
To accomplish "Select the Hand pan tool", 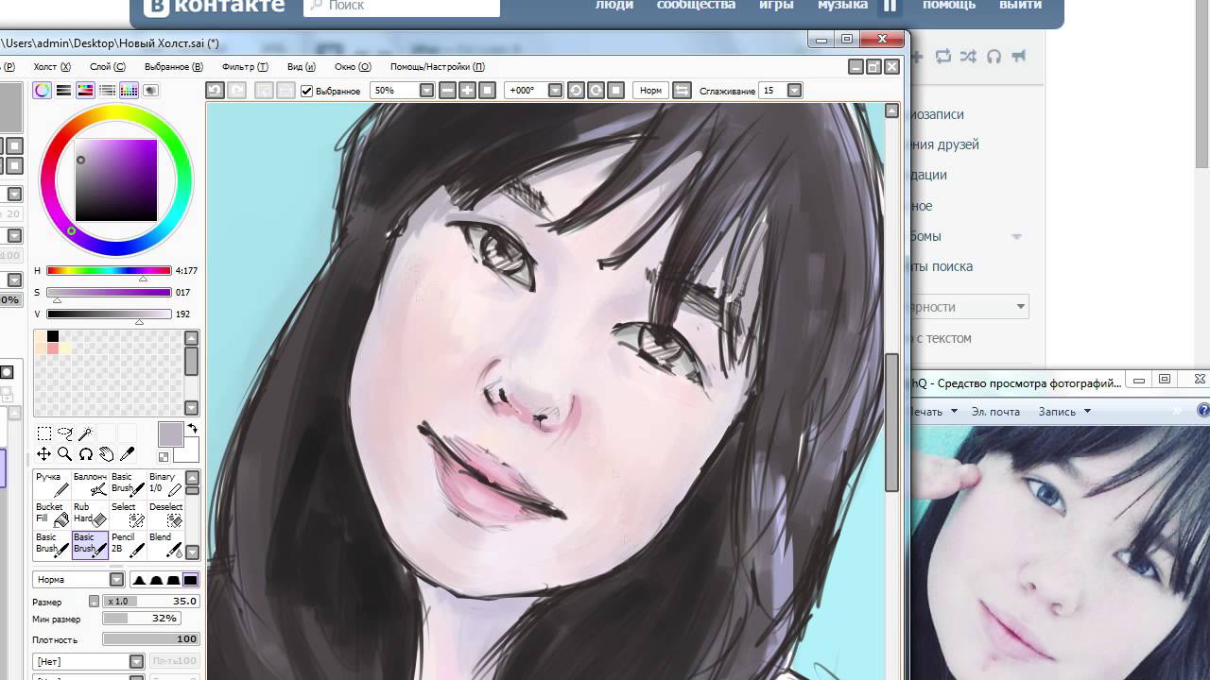I will [x=107, y=454].
